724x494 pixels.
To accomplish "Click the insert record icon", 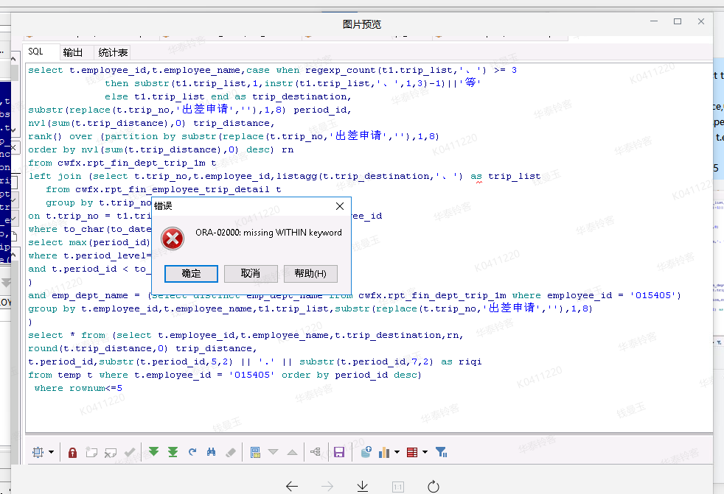I will (x=91, y=453).
